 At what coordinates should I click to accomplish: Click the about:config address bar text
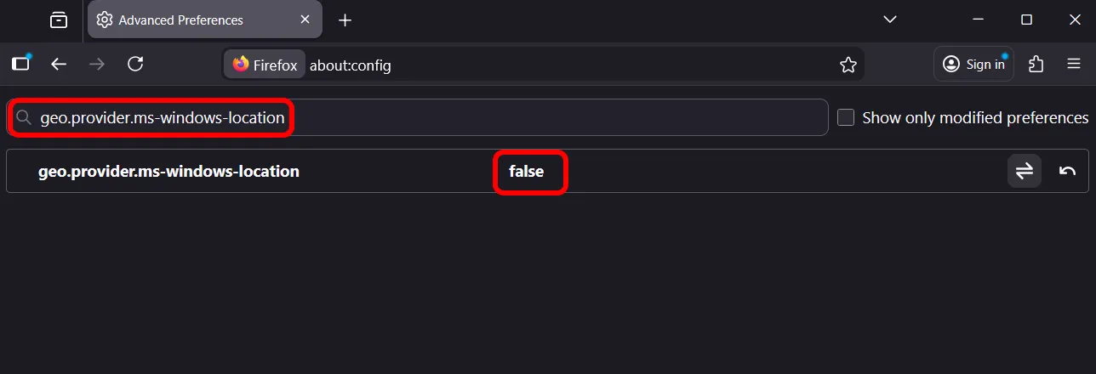351,65
